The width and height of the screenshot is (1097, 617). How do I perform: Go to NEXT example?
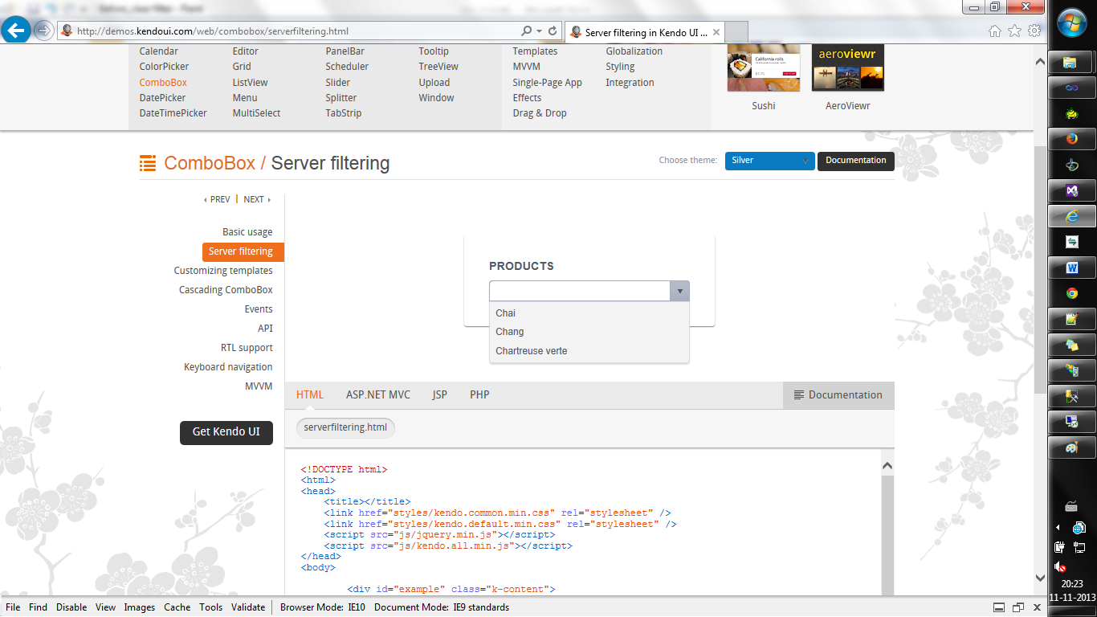coord(257,199)
